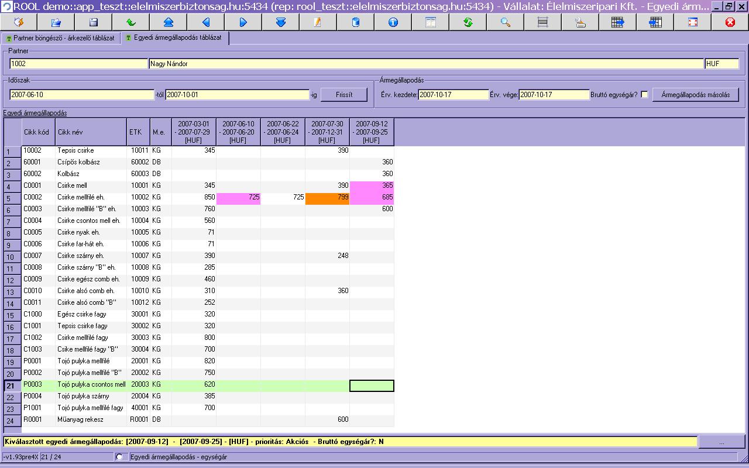Click the stamp and ruler toolbar icon
749x468 pixels.
580,22
